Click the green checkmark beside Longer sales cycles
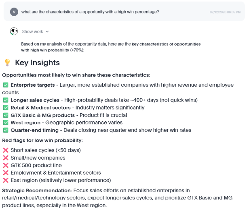Screen dimensions: 249x214 6,100
